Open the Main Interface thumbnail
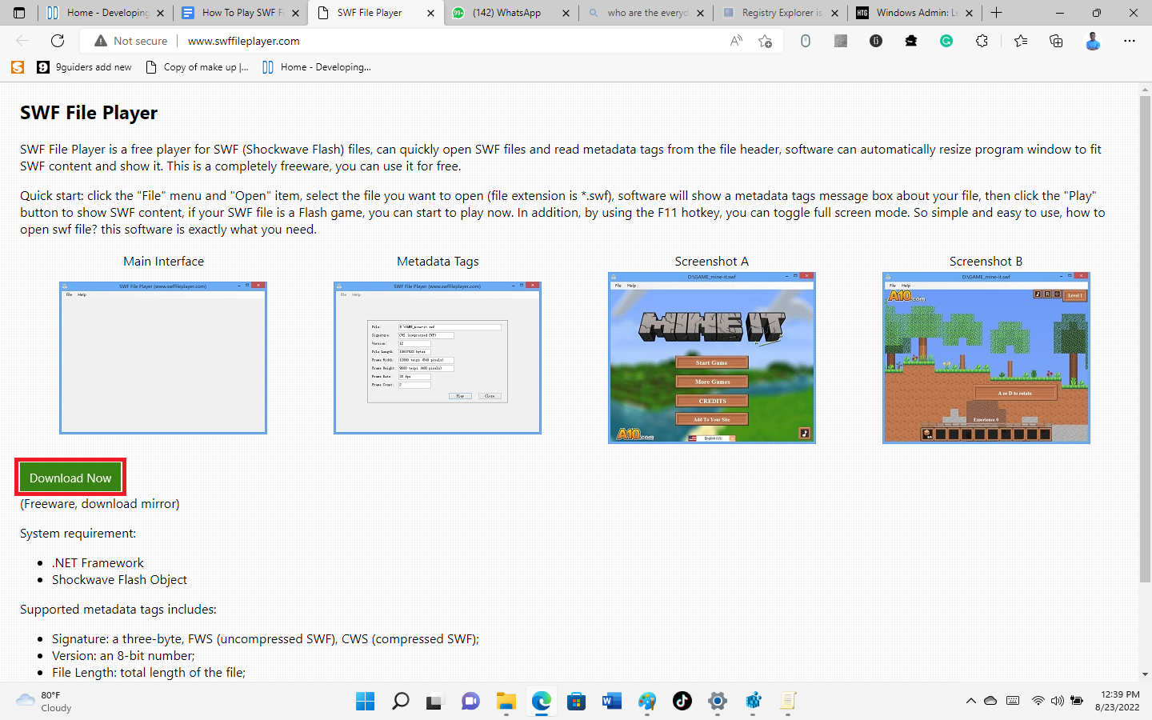Image resolution: width=1152 pixels, height=720 pixels. point(163,358)
